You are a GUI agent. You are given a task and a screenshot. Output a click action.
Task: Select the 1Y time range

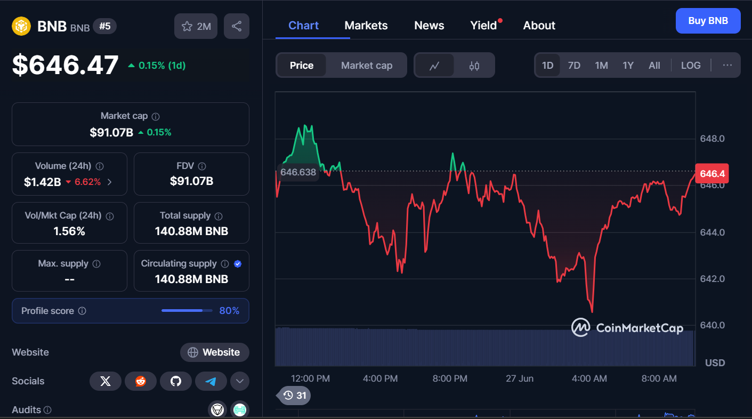click(x=628, y=66)
